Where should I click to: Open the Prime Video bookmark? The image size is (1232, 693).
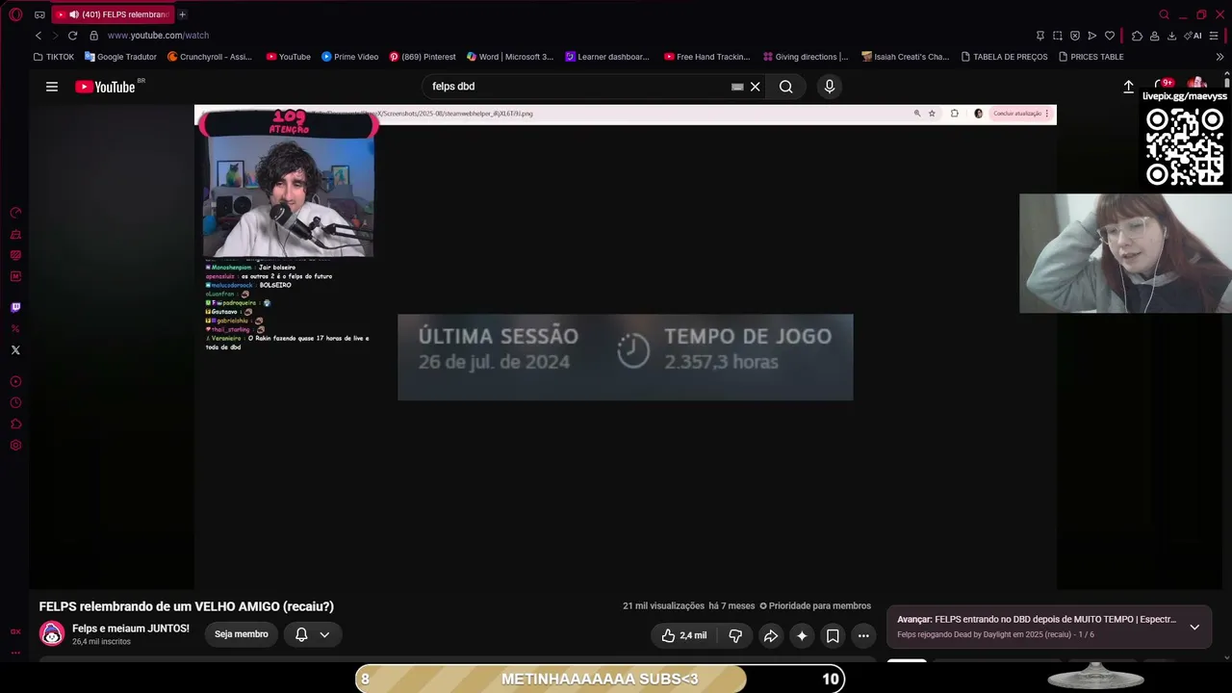(x=349, y=57)
